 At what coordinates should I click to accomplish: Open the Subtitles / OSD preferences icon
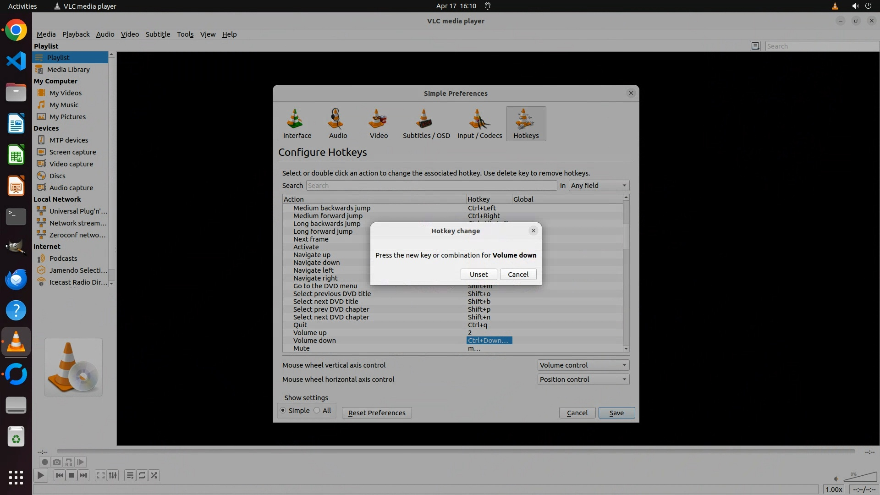click(426, 123)
